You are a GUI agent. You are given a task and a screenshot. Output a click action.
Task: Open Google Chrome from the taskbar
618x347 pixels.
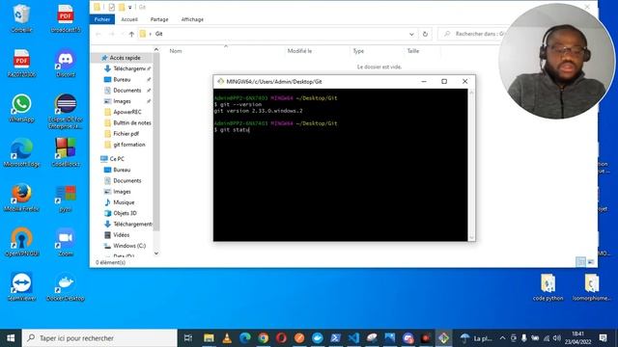264,338
